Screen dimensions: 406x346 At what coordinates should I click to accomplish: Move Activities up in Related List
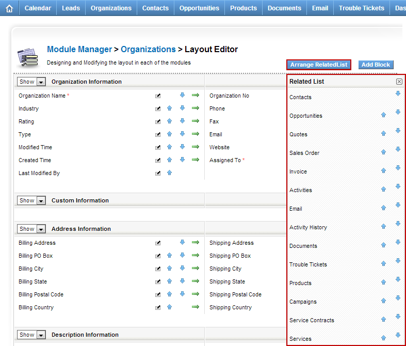383,189
